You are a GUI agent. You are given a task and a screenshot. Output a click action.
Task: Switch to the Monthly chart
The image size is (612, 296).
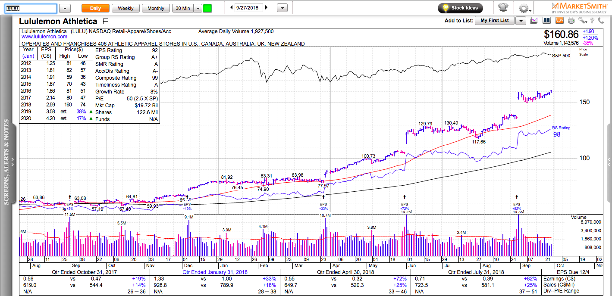coord(156,8)
